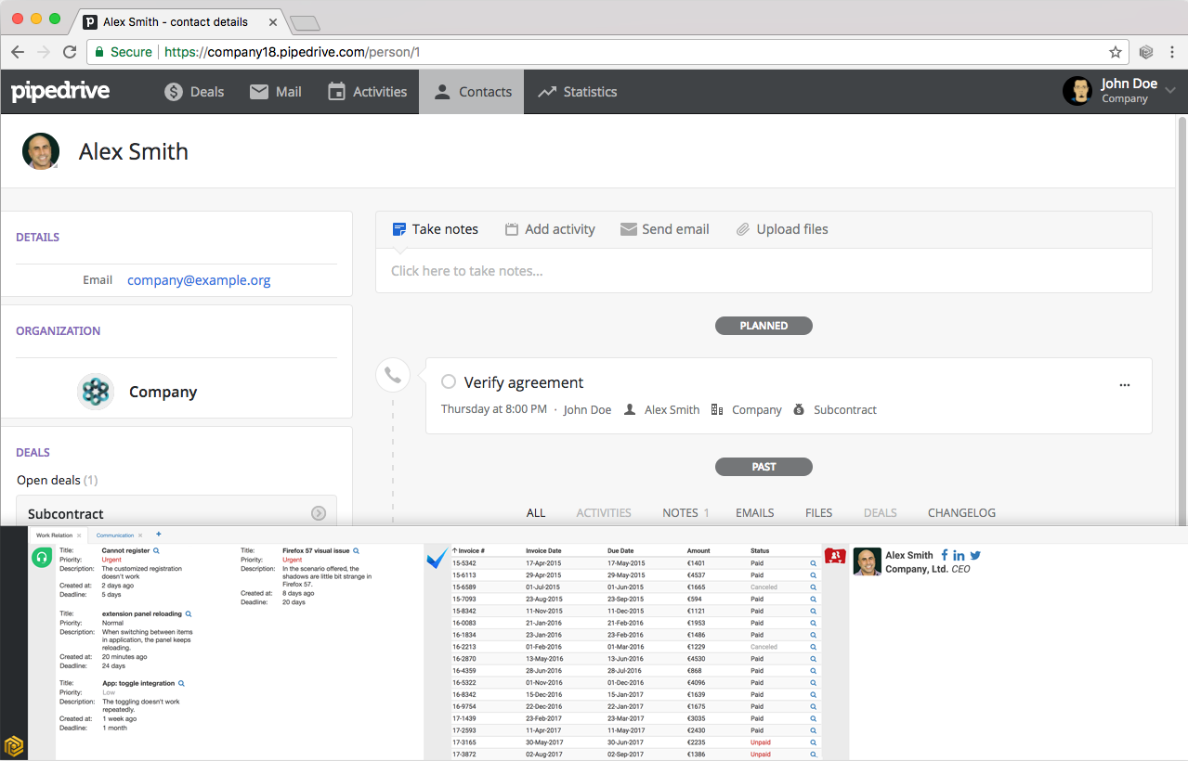Image resolution: width=1188 pixels, height=761 pixels.
Task: Open the Verify agreement options ellipsis menu
Action: coord(1125,384)
